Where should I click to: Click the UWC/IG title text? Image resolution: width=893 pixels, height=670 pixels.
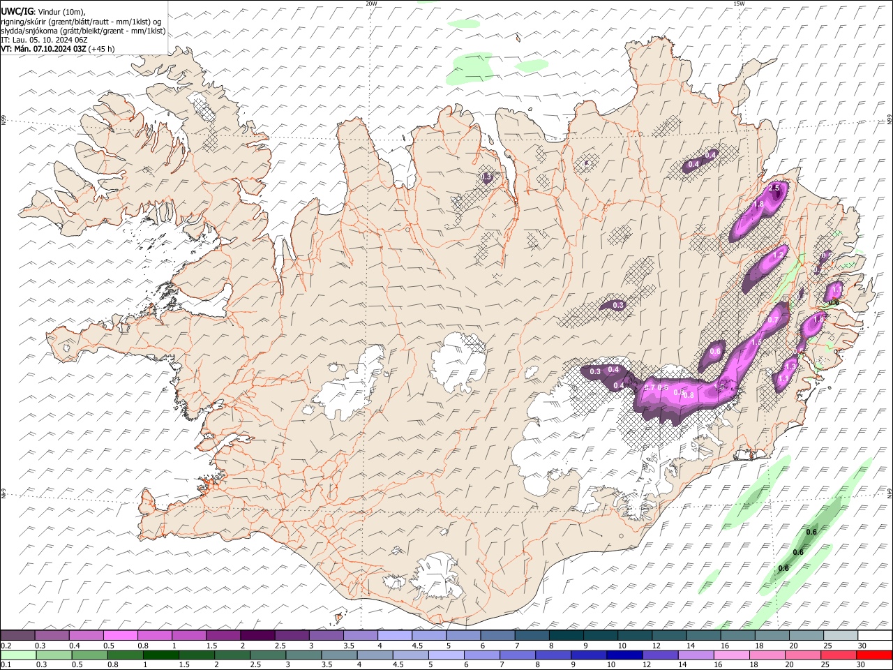point(17,11)
